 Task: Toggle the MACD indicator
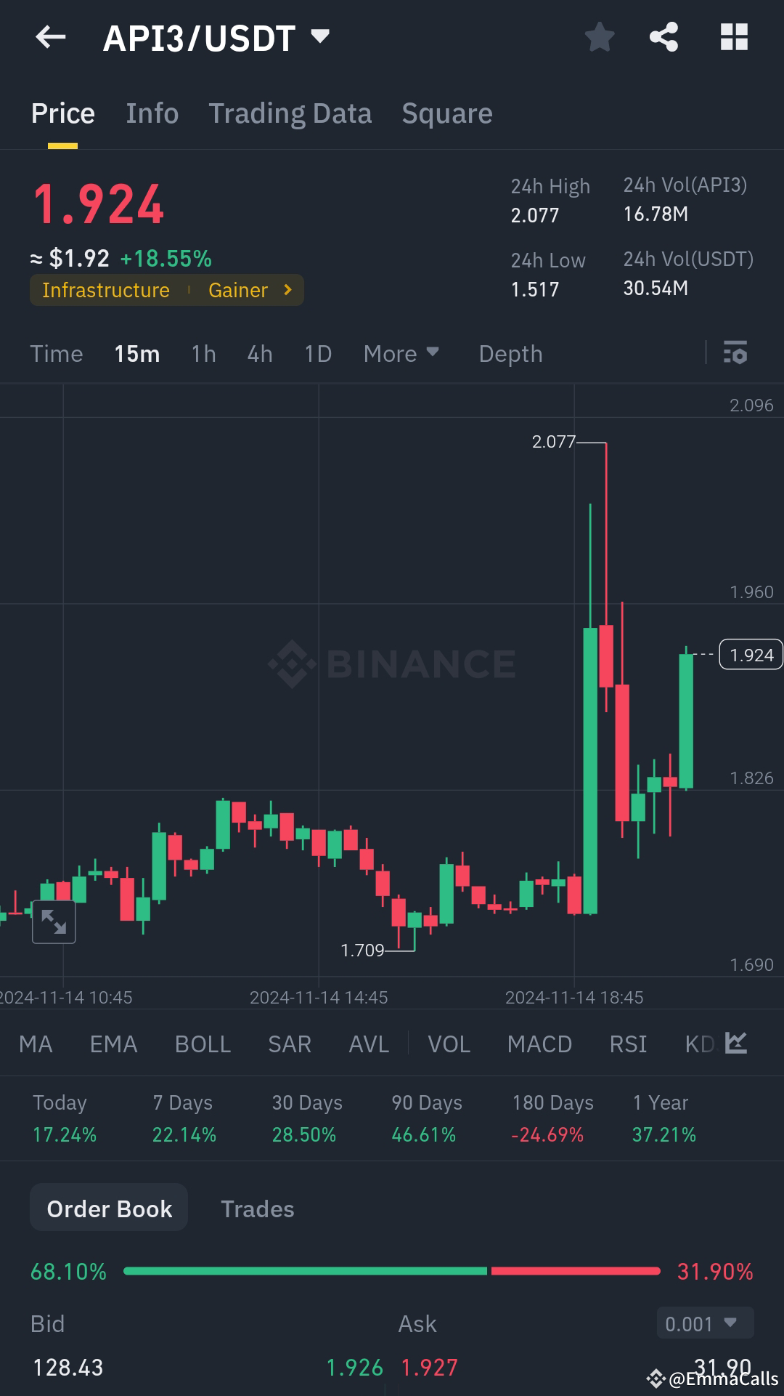[539, 1044]
